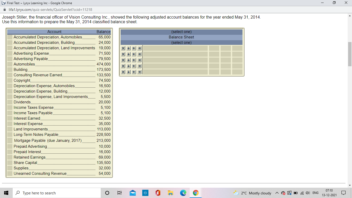Indent the first balance sheet row

click(139, 48)
